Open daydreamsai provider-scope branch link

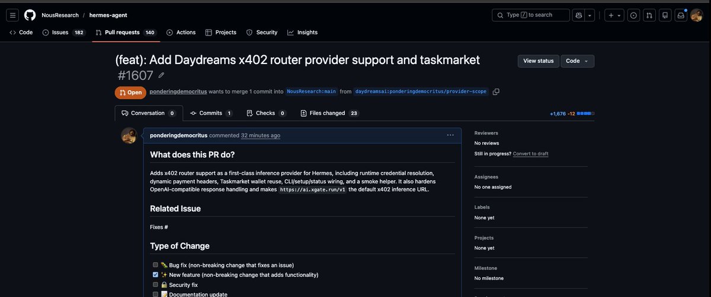pyautogui.click(x=421, y=92)
